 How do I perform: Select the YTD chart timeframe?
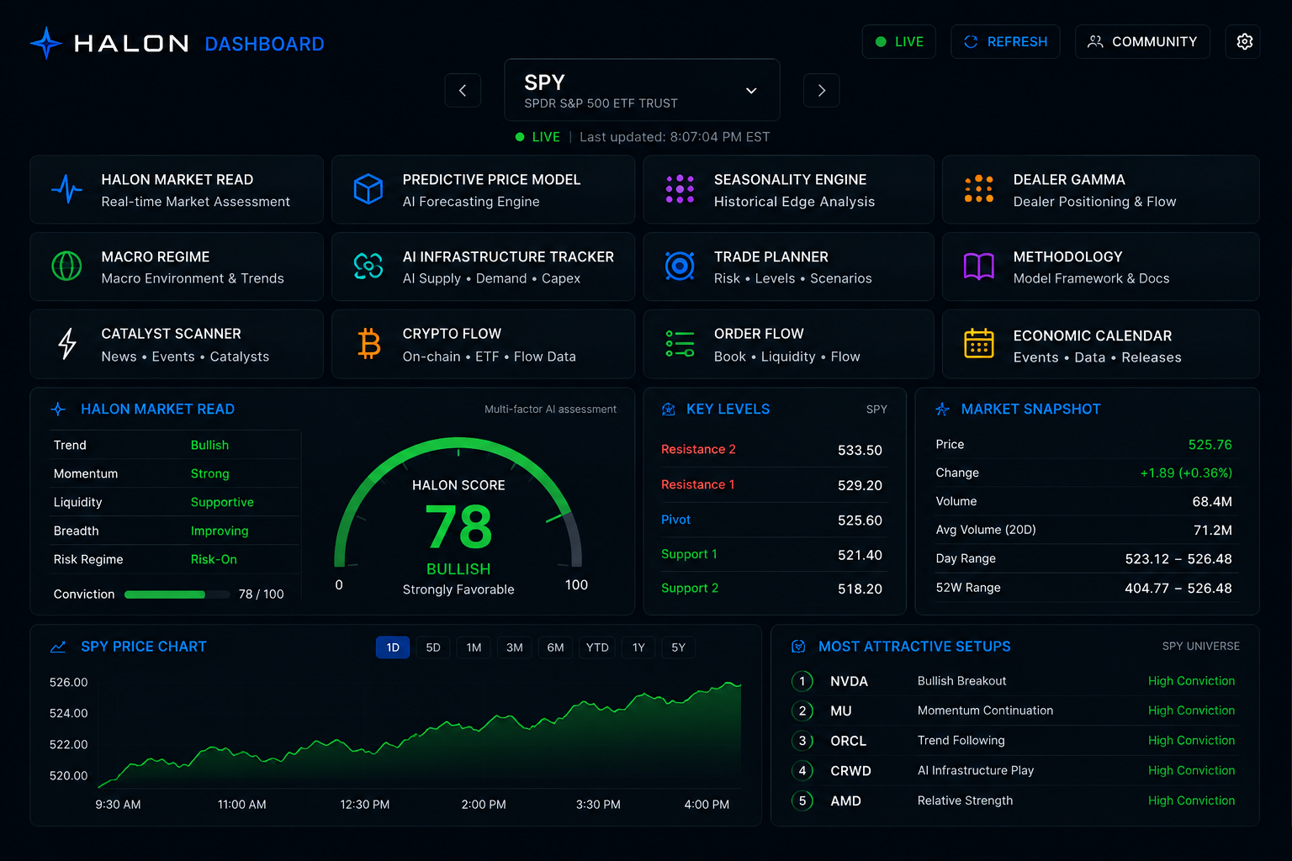click(597, 647)
